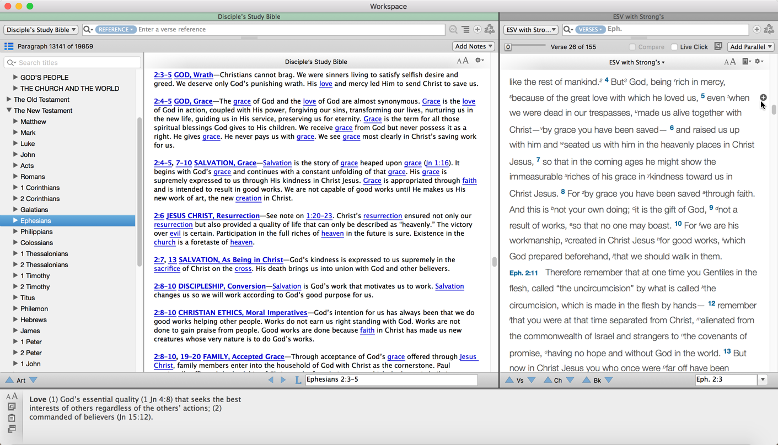This screenshot has height=445, width=778.
Task: Click the plus icon beside the ESV search field
Action: click(756, 29)
